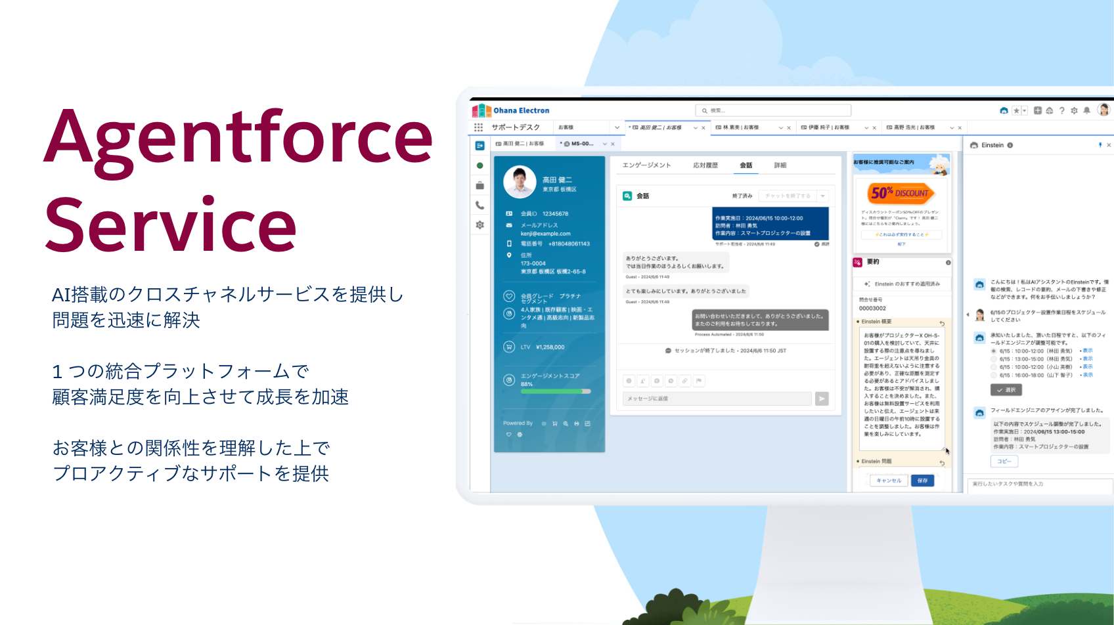The width and height of the screenshot is (1114, 625).
Task: Click the キャンセル button
Action: [889, 481]
